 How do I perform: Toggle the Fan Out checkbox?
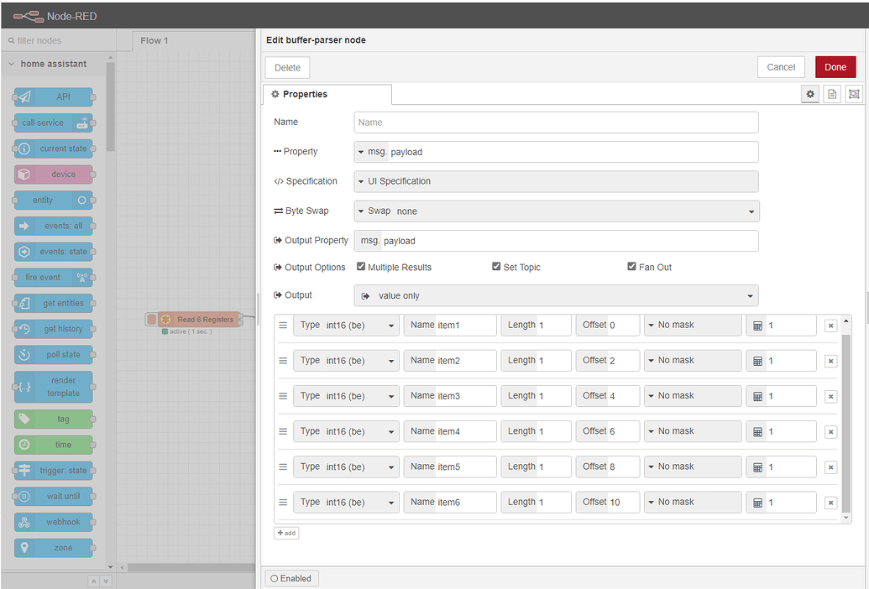(x=631, y=266)
